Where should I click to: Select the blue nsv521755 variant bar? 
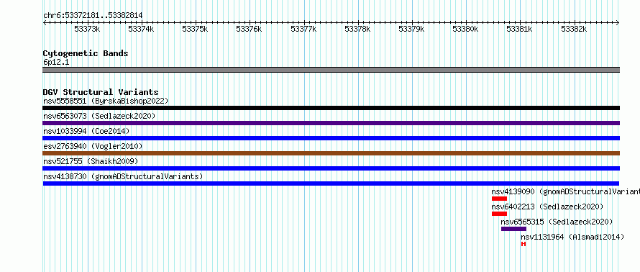coord(331,168)
